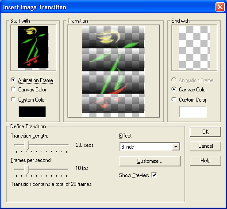The height and width of the screenshot is (209, 227).
Task: Open the Effect dropdown arrow
Action: click(176, 146)
